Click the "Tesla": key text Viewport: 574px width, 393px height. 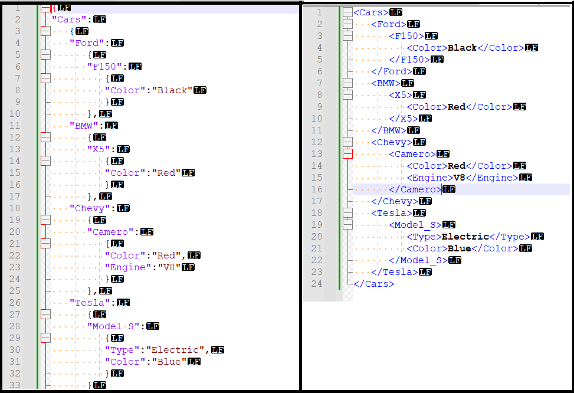(92, 303)
